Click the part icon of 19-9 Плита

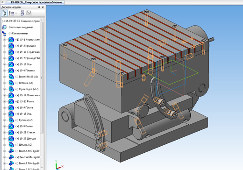11,108
